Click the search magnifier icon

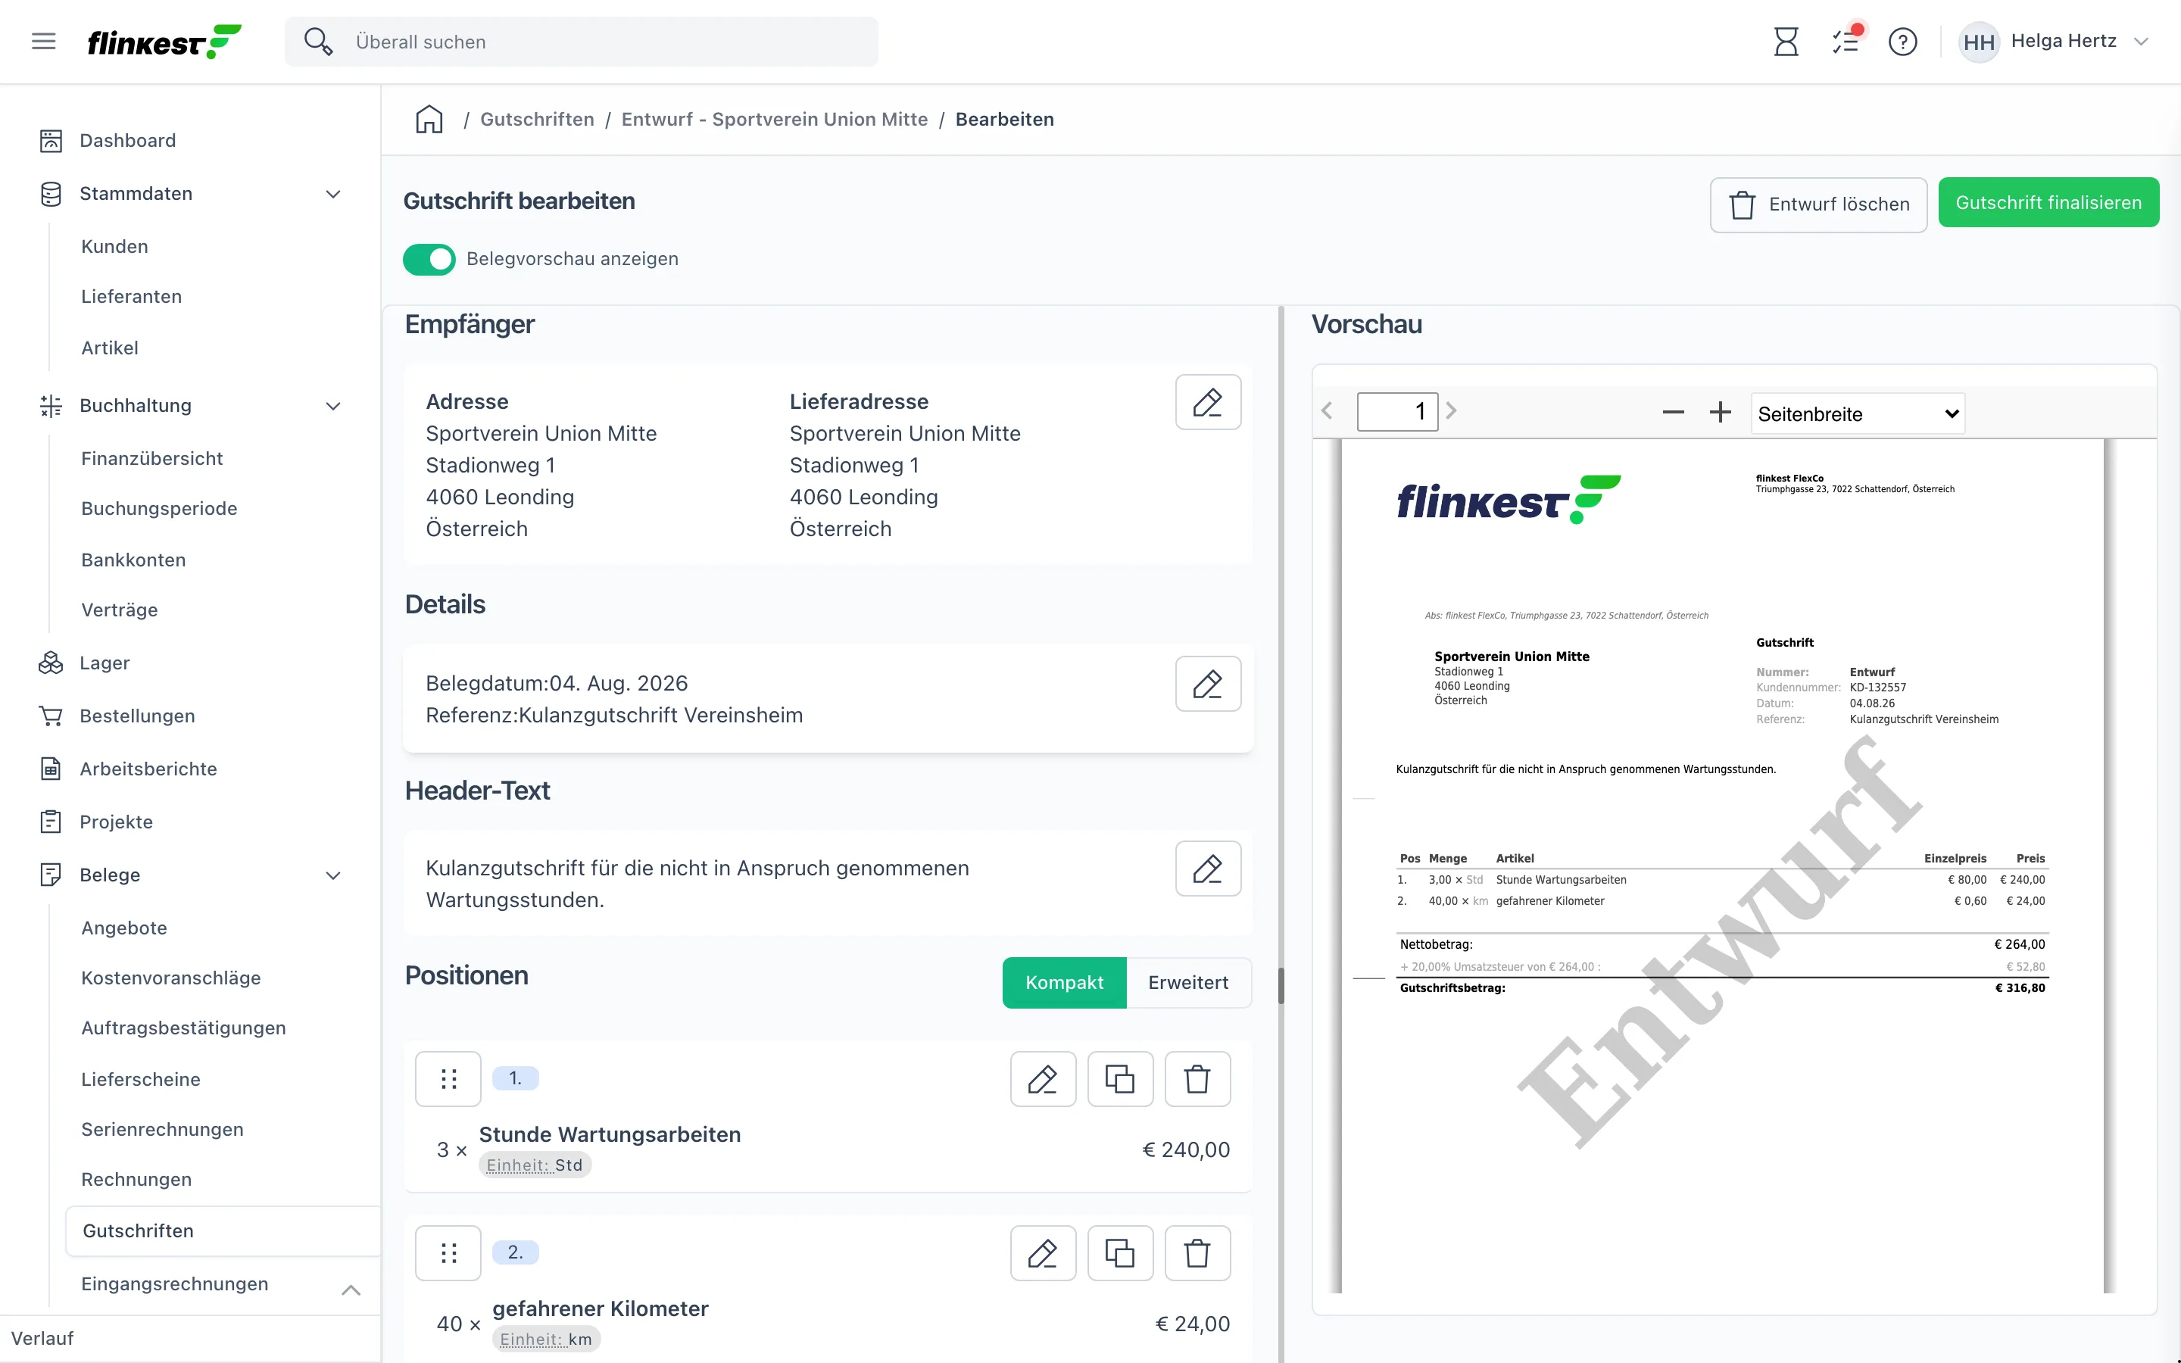(x=318, y=42)
